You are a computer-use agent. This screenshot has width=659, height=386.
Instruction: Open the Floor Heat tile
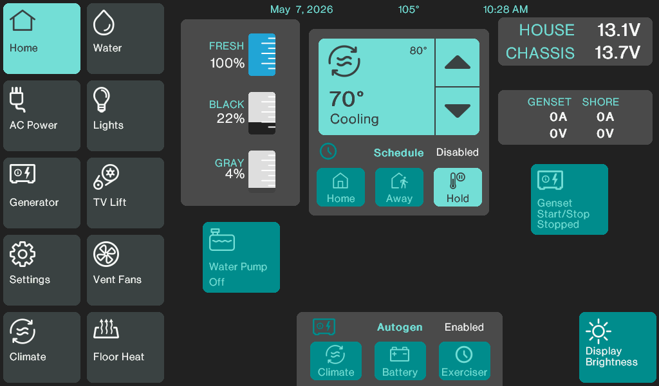tap(125, 347)
